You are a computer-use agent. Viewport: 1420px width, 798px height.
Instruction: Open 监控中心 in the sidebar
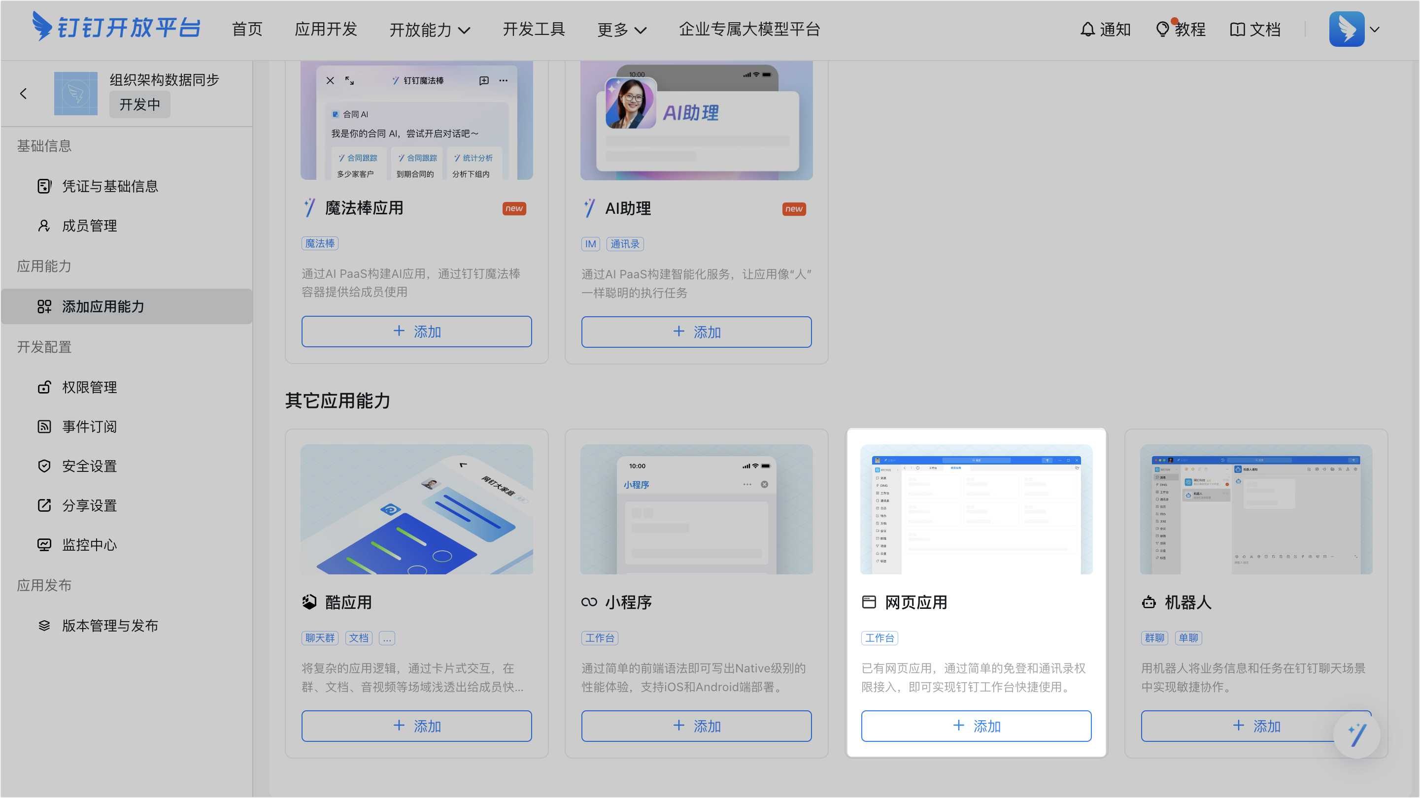pos(127,544)
